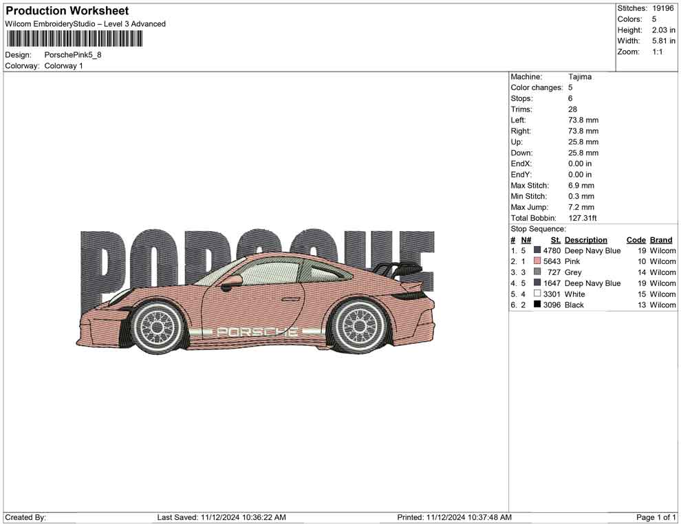Click the Created By field
This screenshot has height=524, width=681.
click(x=25, y=516)
